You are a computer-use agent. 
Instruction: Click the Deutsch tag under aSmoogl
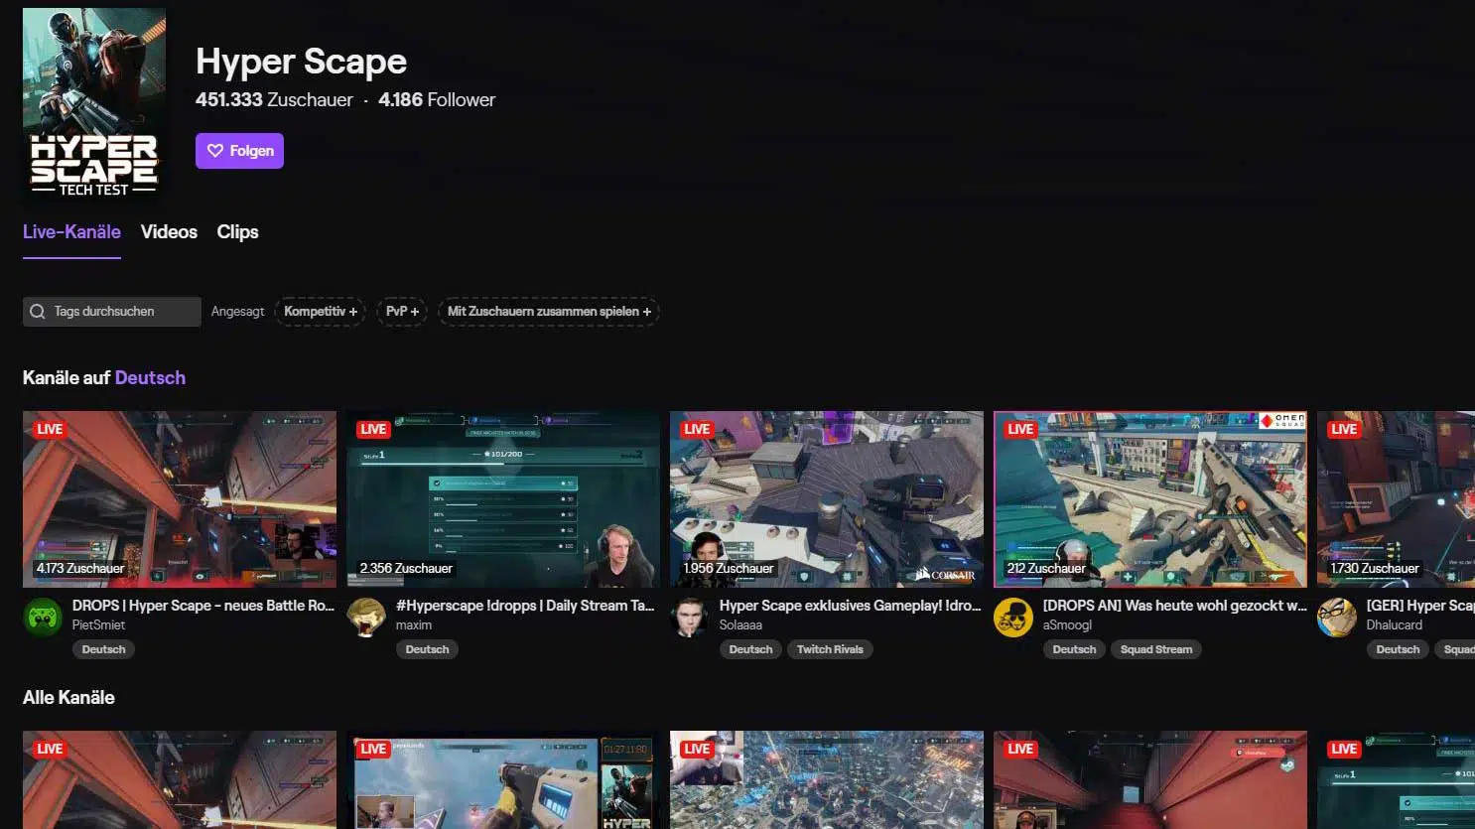coord(1074,649)
